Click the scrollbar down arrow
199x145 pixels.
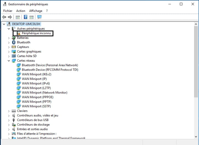click(196, 137)
